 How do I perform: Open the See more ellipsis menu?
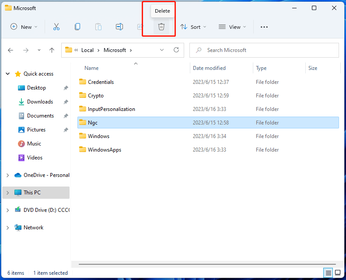click(x=264, y=27)
